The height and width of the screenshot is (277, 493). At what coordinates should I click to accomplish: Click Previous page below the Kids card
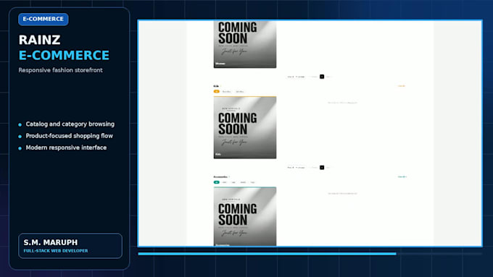coord(313,168)
